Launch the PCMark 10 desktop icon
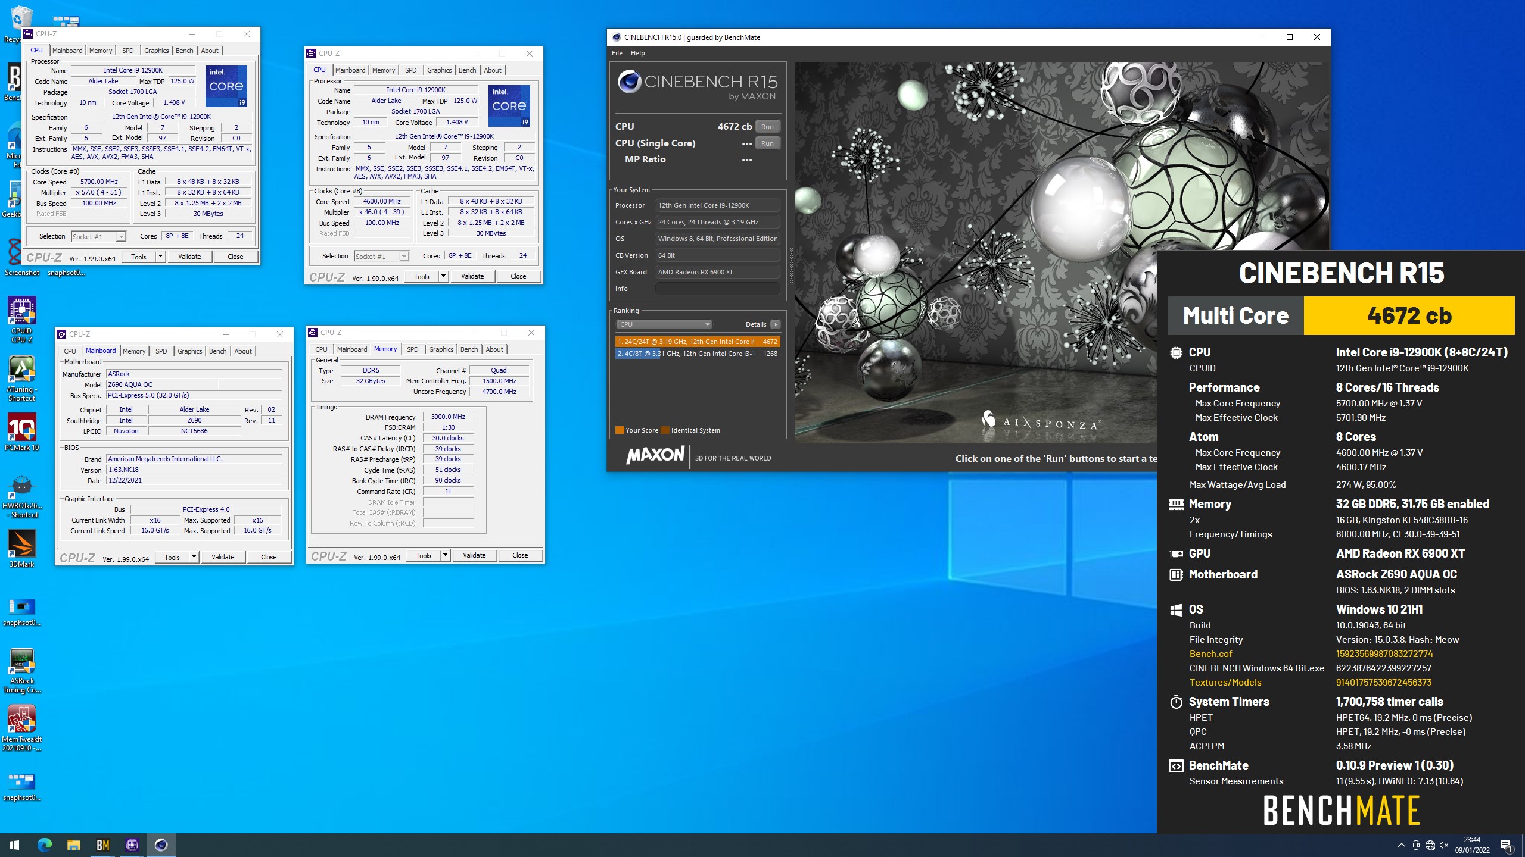 [22, 432]
